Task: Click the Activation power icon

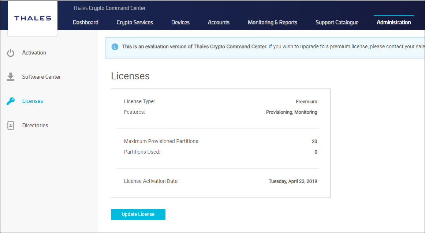Action: 11,53
